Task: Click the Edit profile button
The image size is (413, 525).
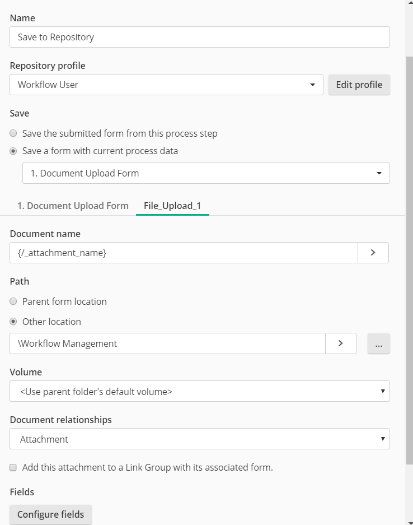Action: 359,85
